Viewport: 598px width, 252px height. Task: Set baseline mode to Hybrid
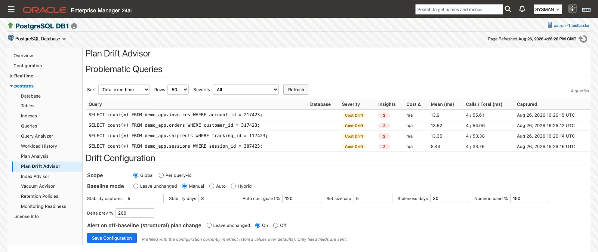click(234, 186)
